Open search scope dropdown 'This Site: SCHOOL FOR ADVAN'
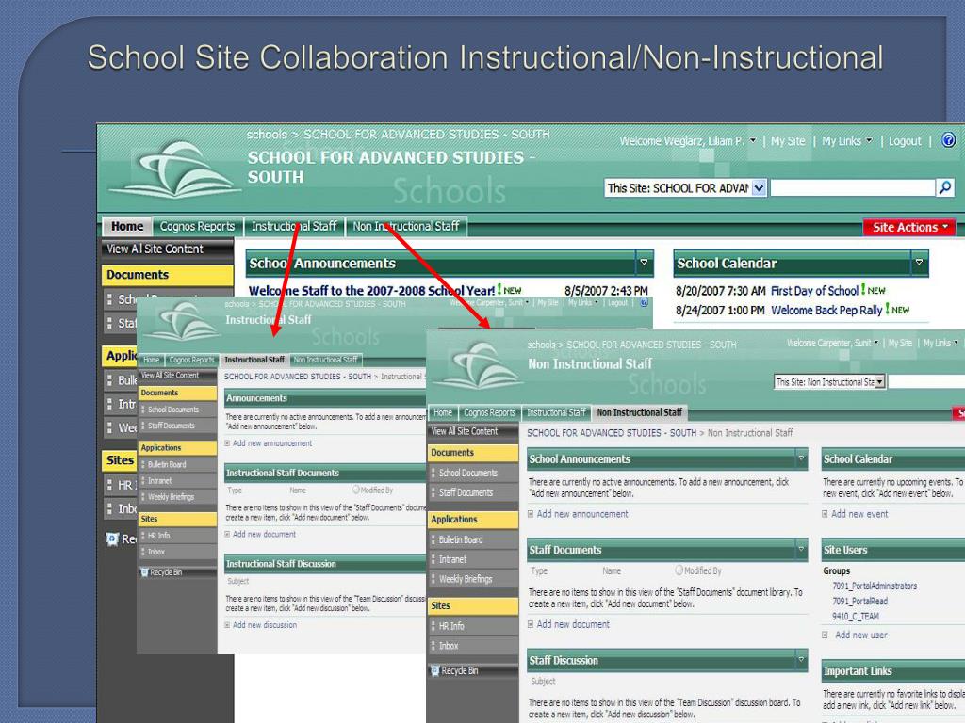This screenshot has height=723, width=965. click(759, 187)
